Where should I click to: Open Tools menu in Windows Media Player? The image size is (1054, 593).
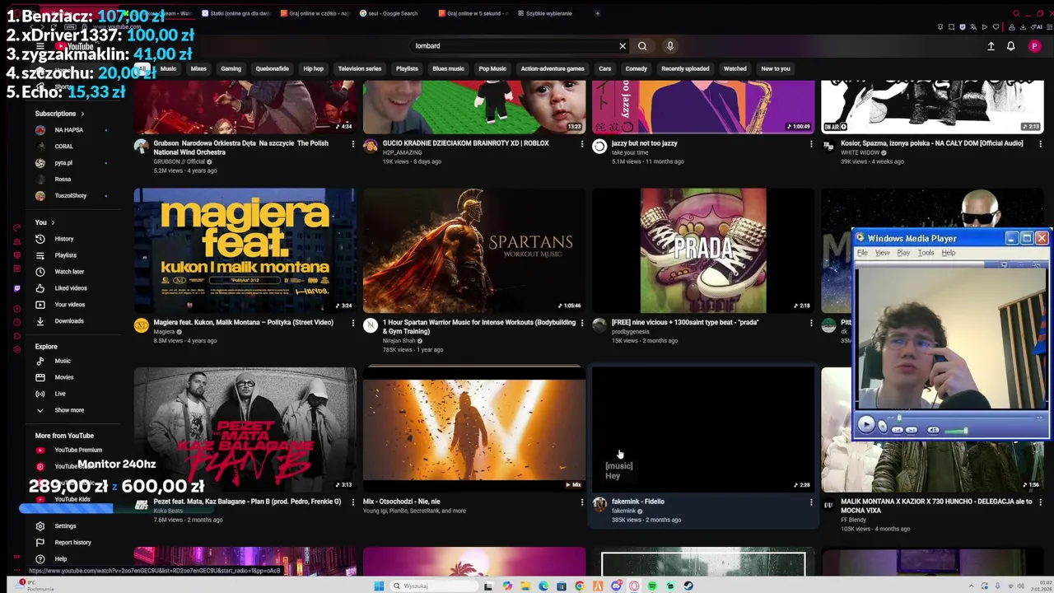pyautogui.click(x=926, y=253)
